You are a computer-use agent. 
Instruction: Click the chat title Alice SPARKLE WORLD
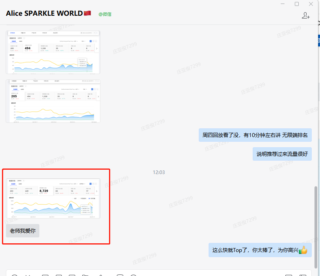click(x=44, y=13)
